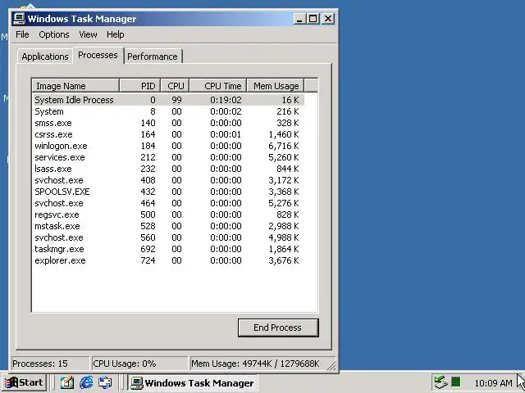Select the explorer.exe process
This screenshot has width=525, height=393.
[169, 260]
